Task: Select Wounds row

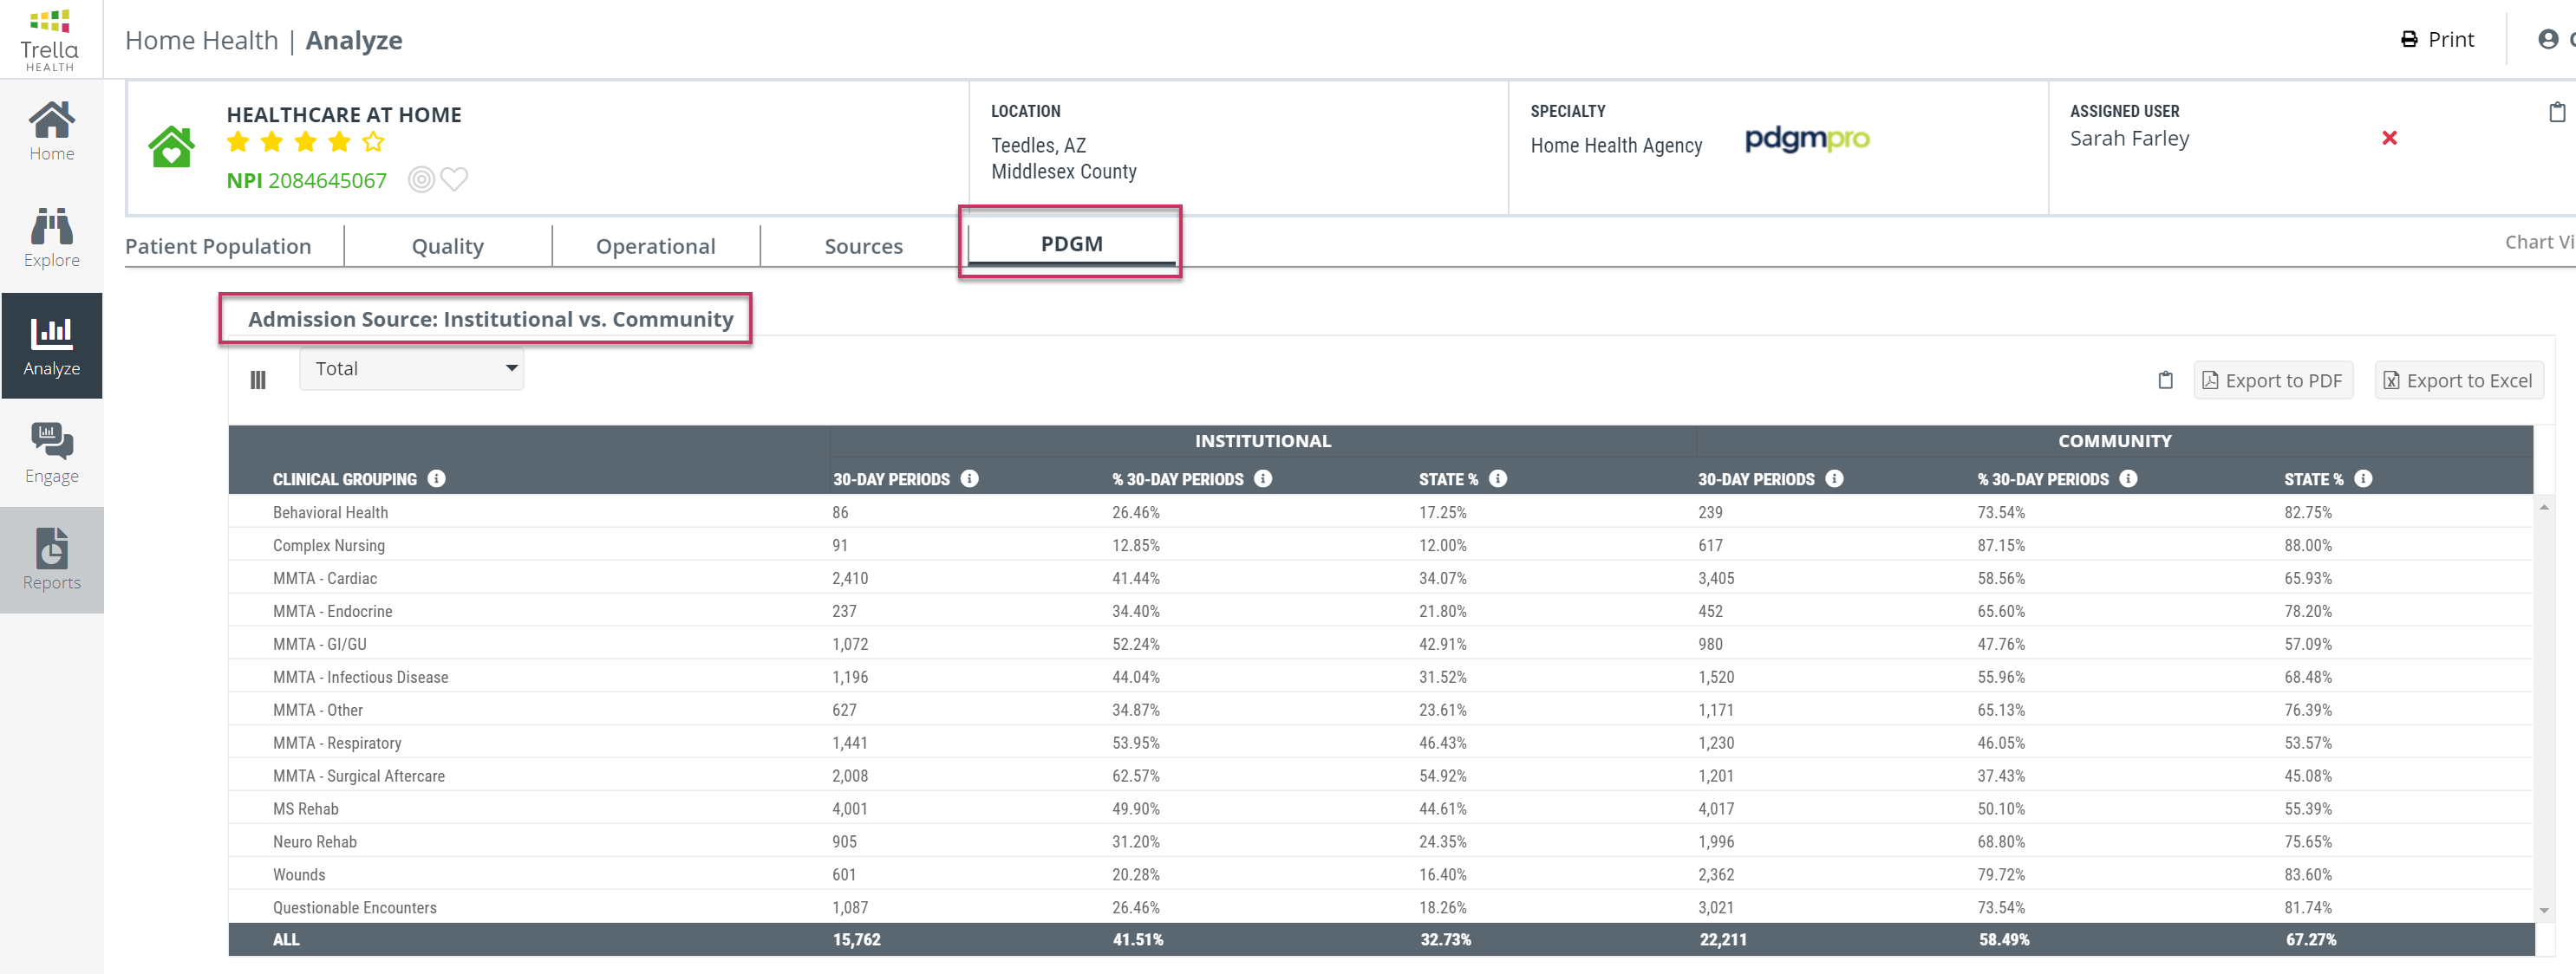Action: pos(1380,874)
